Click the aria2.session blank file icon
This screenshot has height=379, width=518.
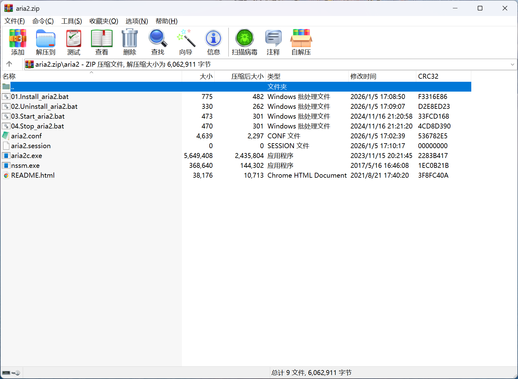6,146
